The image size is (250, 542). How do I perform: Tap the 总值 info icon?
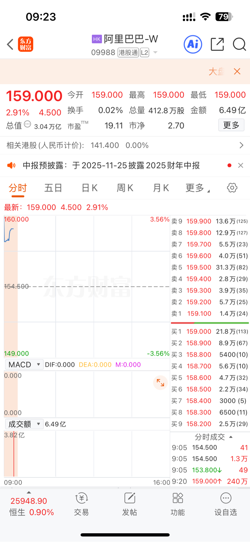pos(28,124)
